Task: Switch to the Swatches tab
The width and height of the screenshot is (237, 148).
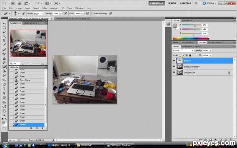Action: pos(187,21)
